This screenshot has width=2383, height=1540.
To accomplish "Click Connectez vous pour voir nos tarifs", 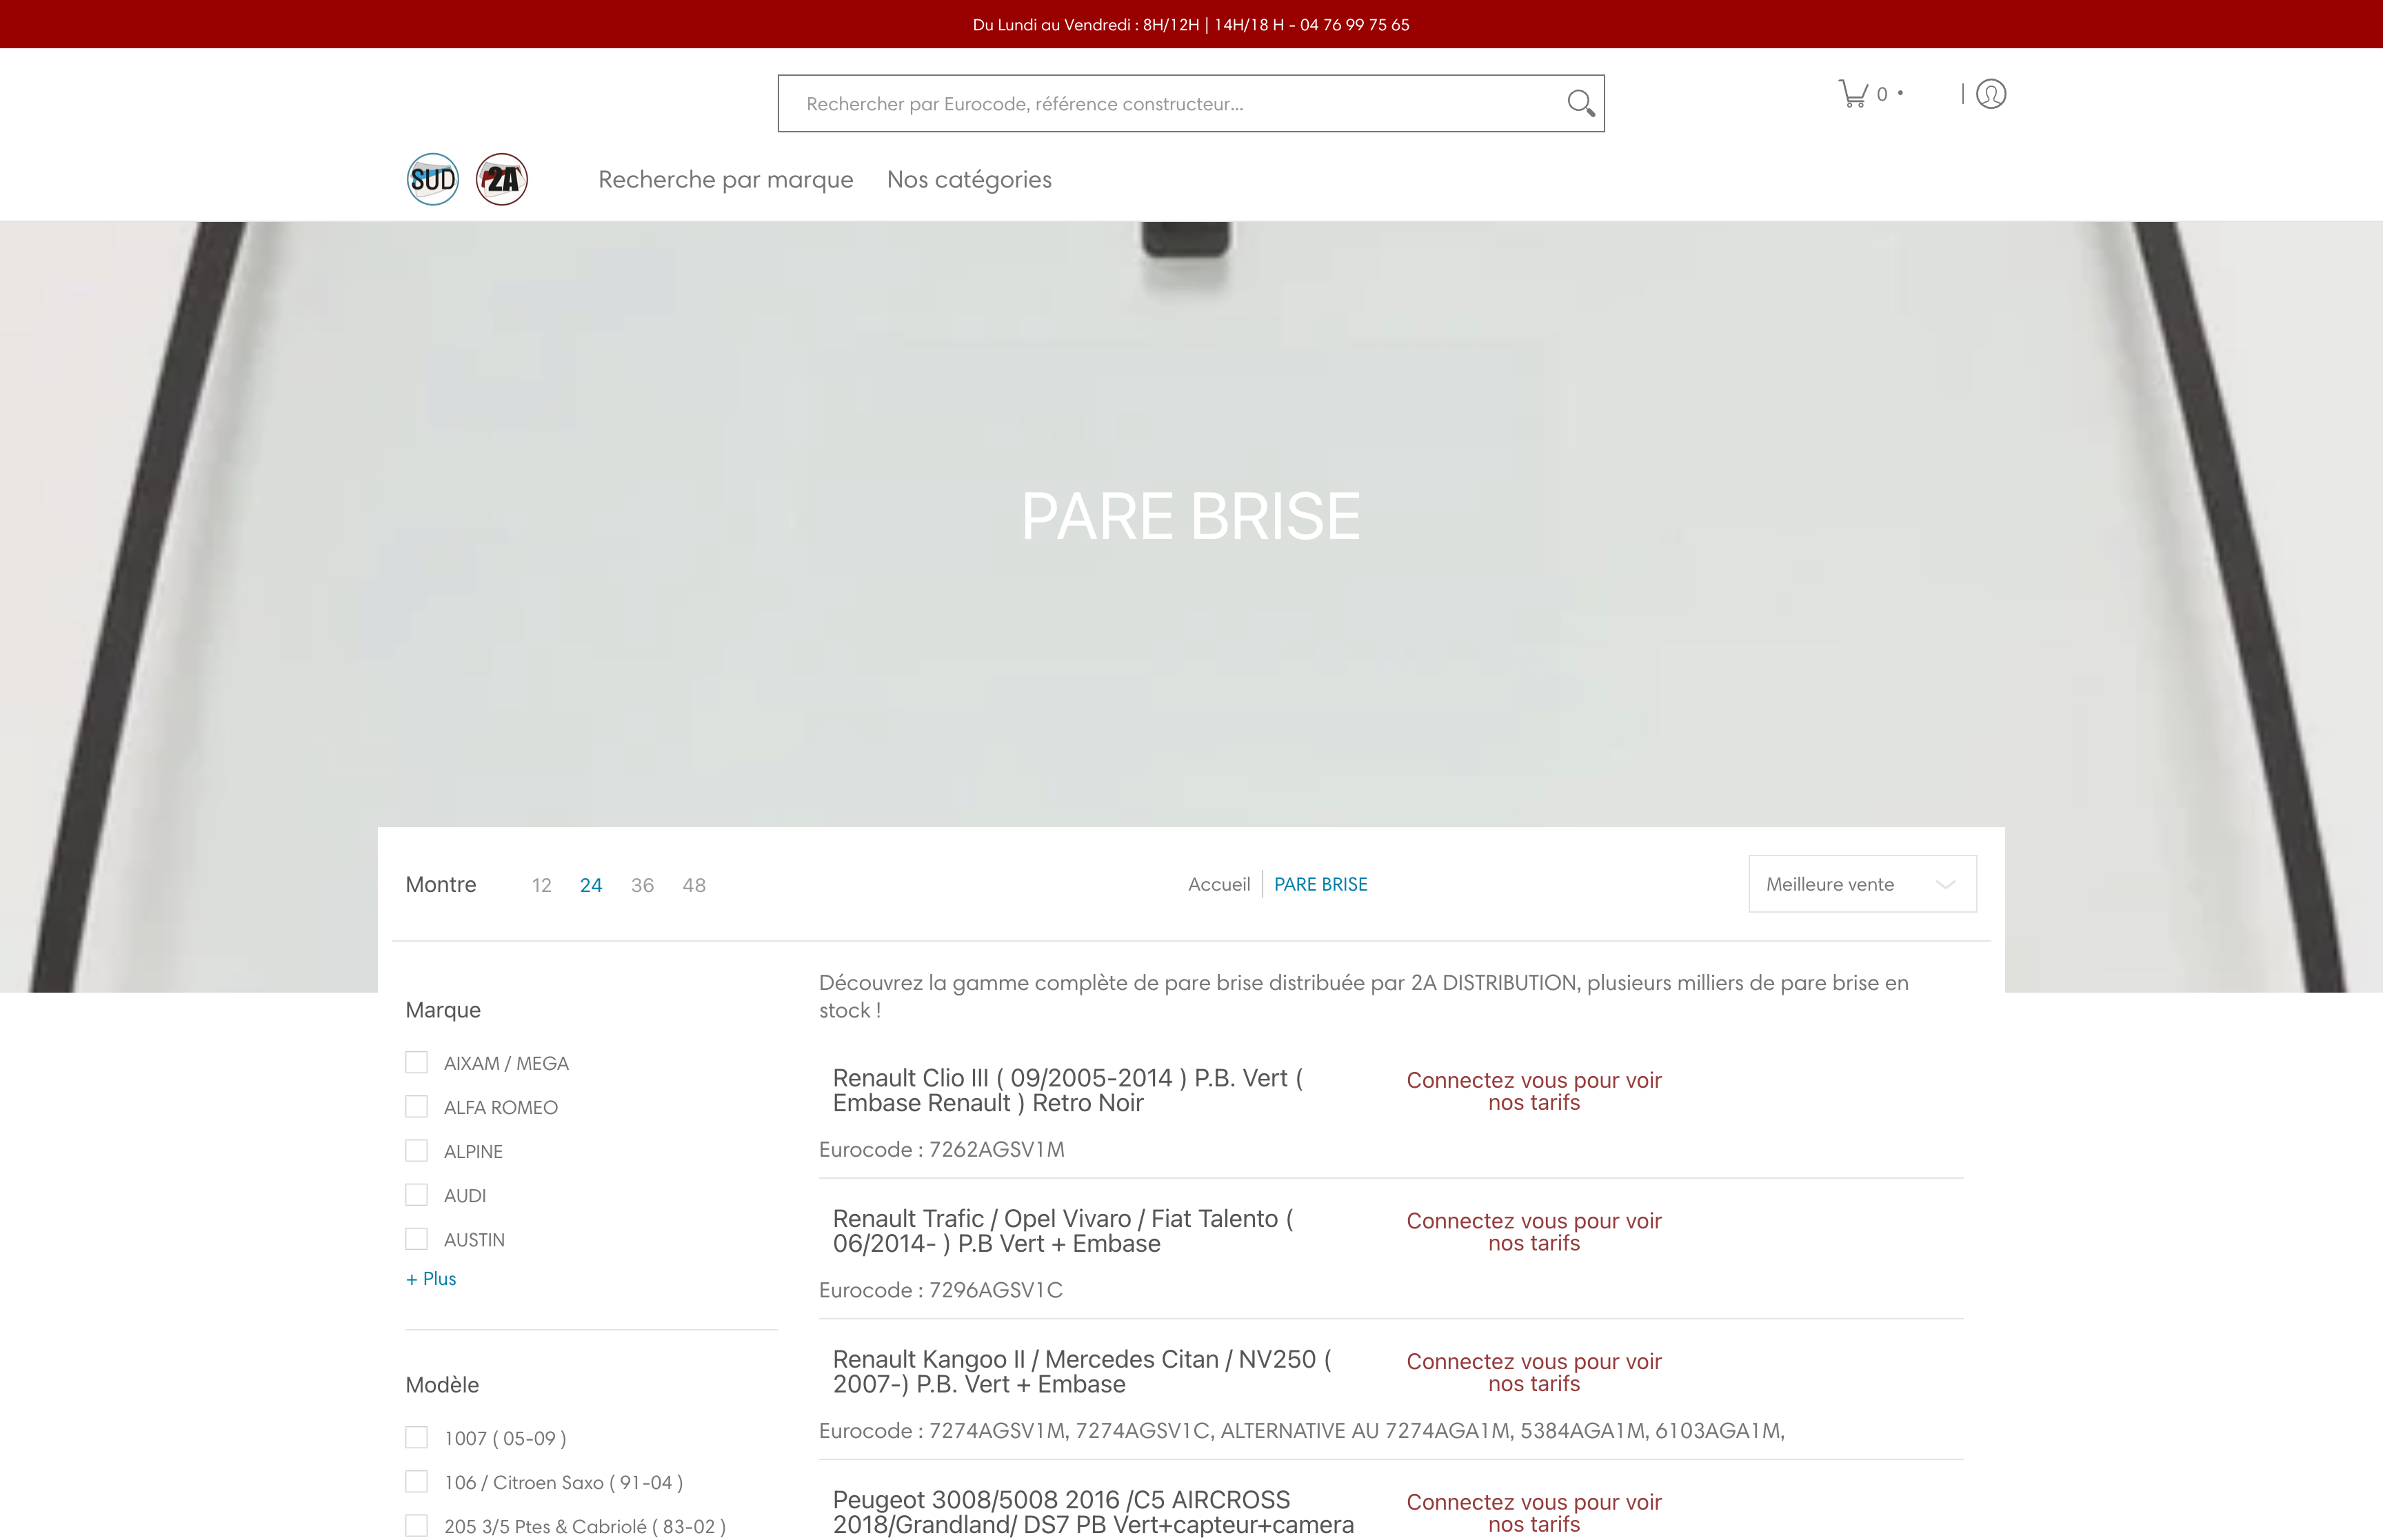I will (x=1534, y=1091).
